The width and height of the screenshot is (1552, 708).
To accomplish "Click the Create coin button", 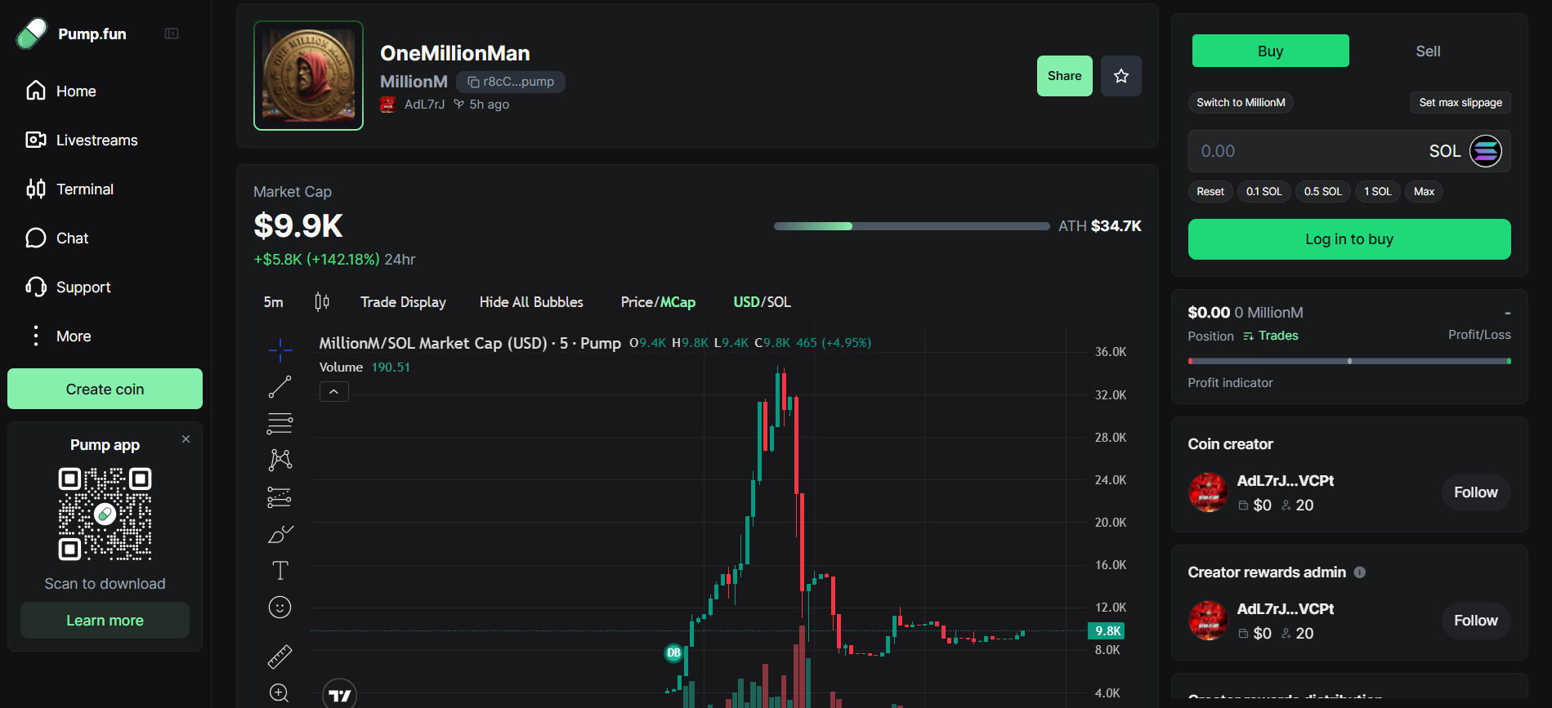I will pos(105,389).
